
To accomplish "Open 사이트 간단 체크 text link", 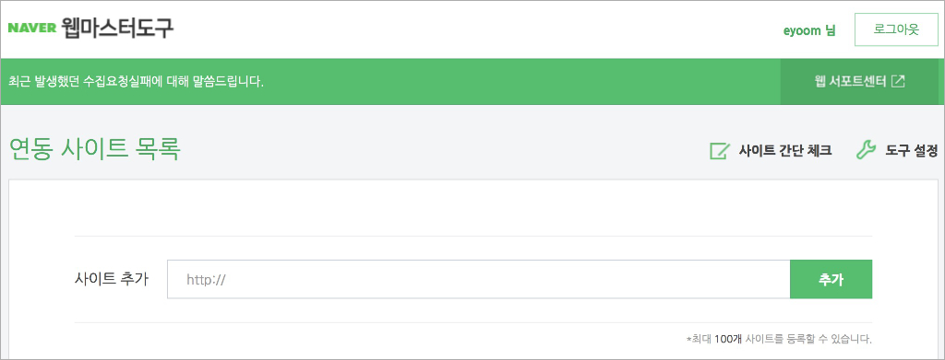I will pyautogui.click(x=785, y=151).
